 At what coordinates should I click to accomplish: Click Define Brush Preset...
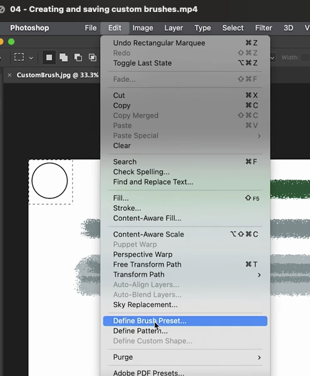coord(185,321)
